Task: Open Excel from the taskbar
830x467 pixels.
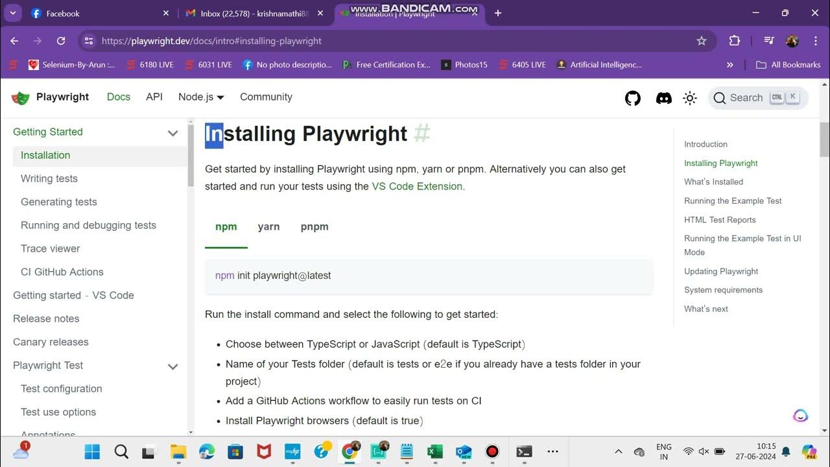Action: point(435,451)
